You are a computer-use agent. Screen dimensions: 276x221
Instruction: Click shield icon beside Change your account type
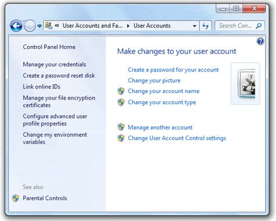pos(121,102)
